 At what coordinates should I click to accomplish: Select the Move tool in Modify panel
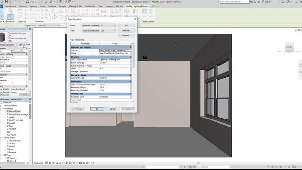click(x=55, y=17)
